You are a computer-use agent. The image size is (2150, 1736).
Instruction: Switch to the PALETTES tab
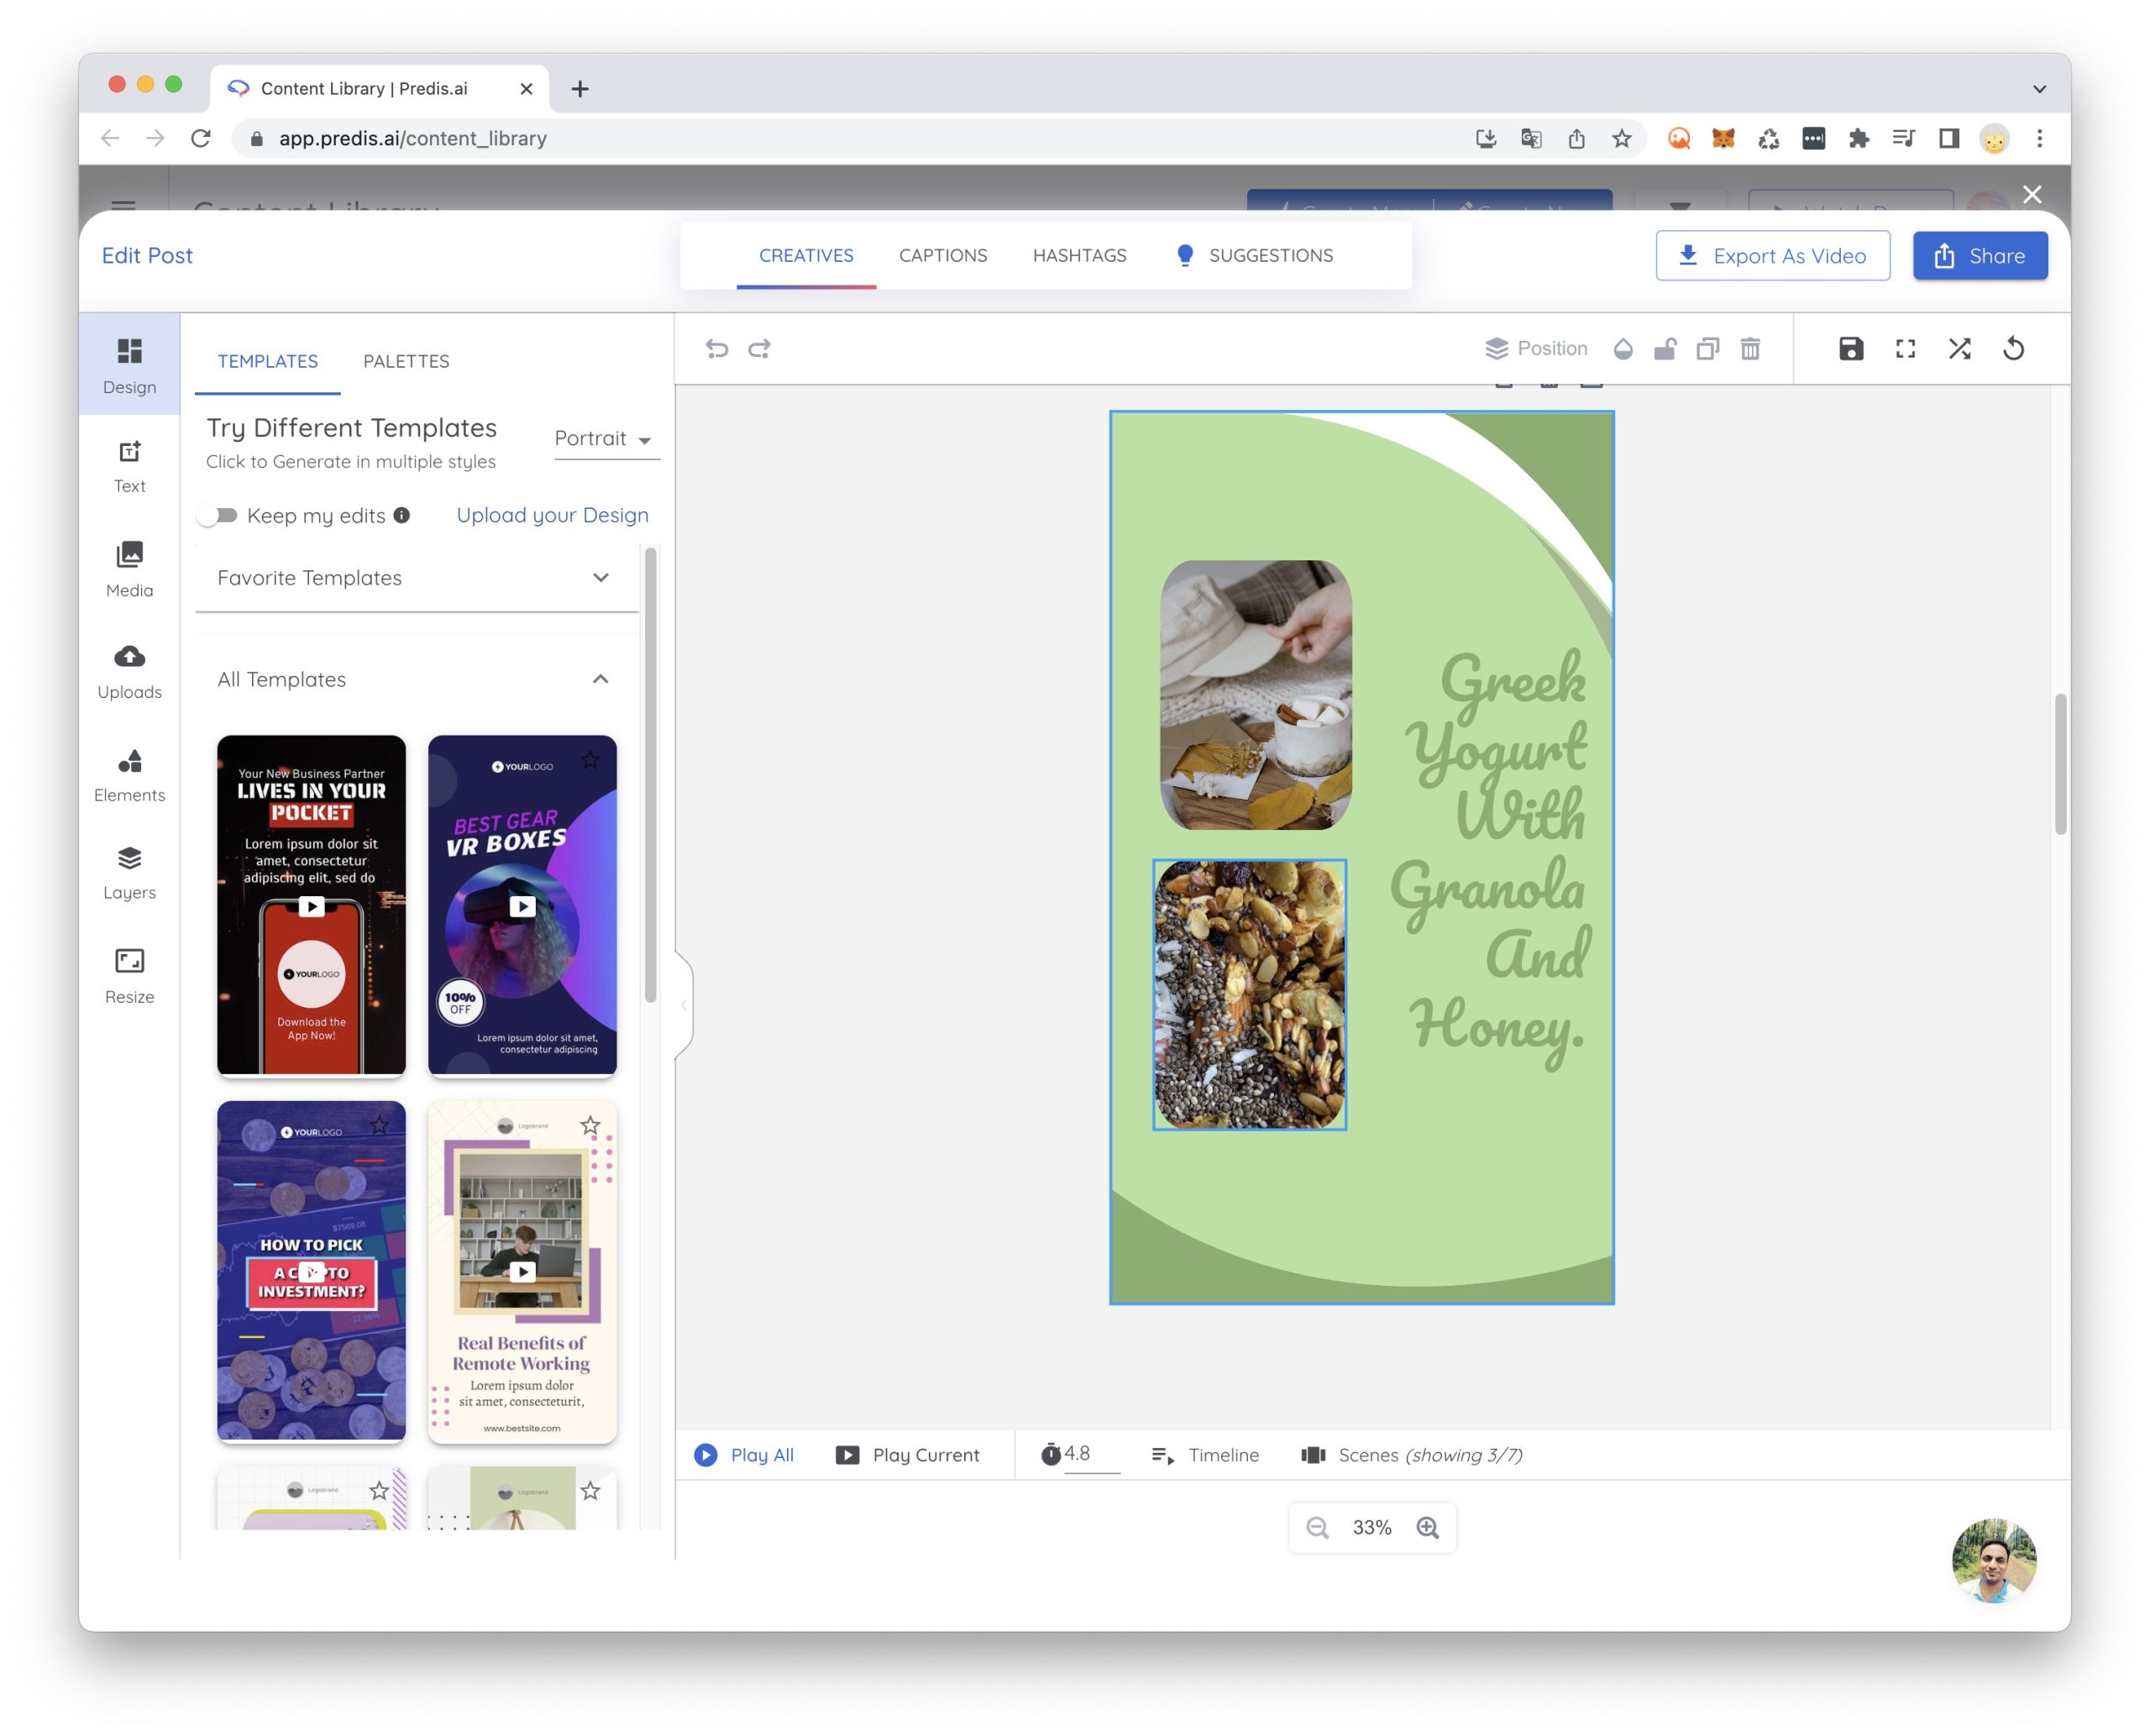[x=406, y=361]
